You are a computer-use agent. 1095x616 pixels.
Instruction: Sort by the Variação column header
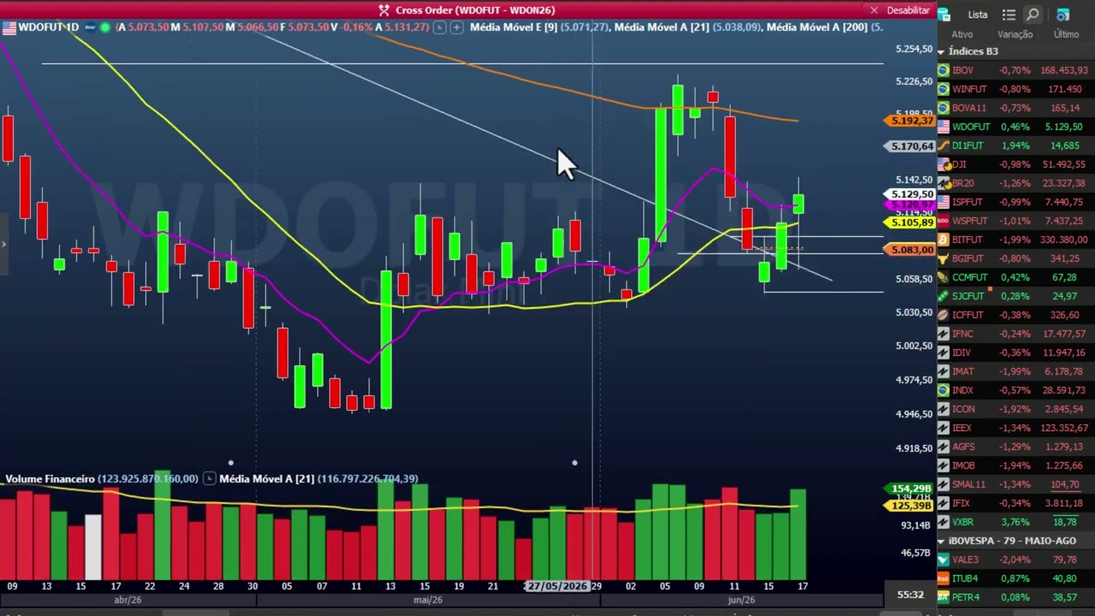[x=1015, y=34]
